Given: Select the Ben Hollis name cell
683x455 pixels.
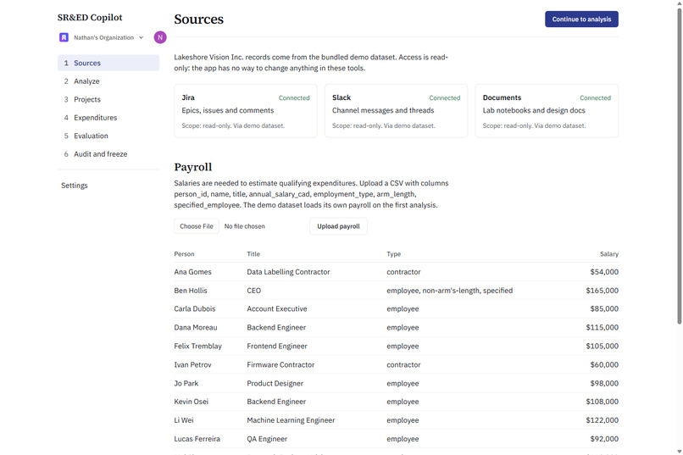Looking at the screenshot, I should click(x=191, y=291).
